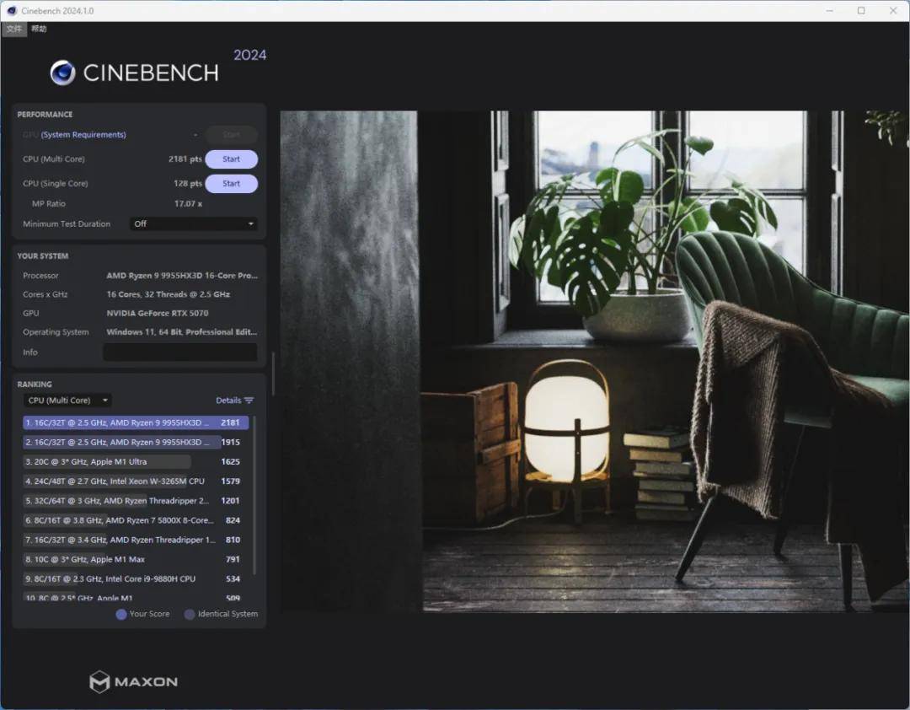The width and height of the screenshot is (910, 710).
Task: Click the Operating System value text
Action: (182, 331)
